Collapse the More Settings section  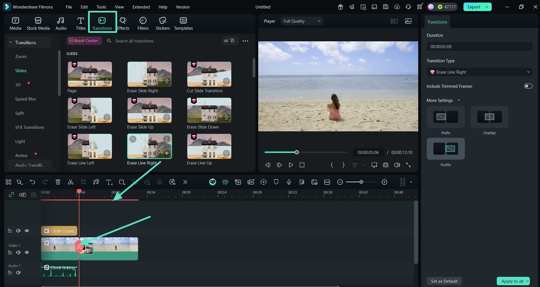[459, 100]
